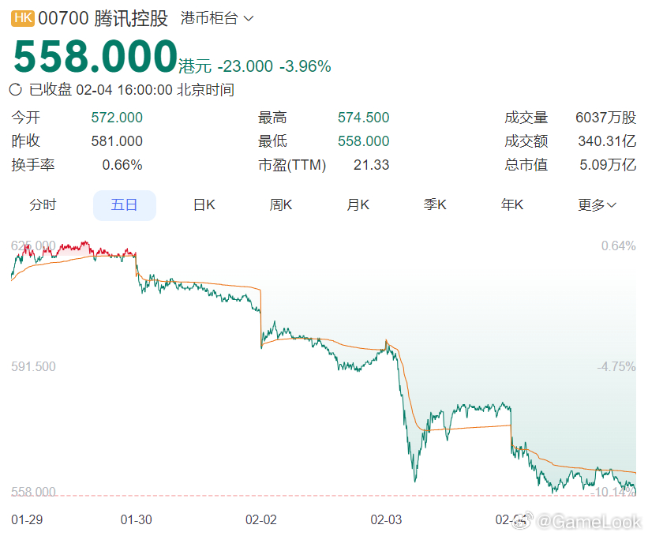Open the 周K weekly chart tab
648x536 pixels.
(281, 204)
